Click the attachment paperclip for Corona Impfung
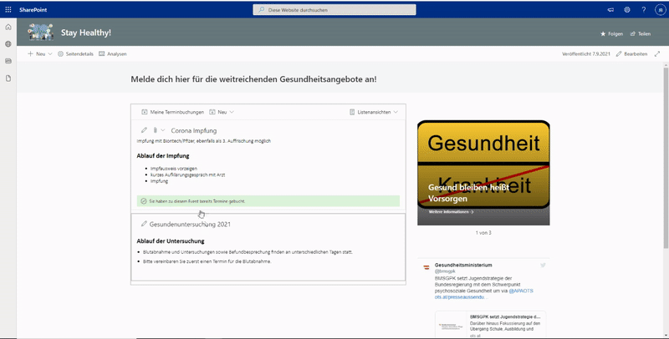This screenshot has width=669, height=339. click(x=156, y=130)
